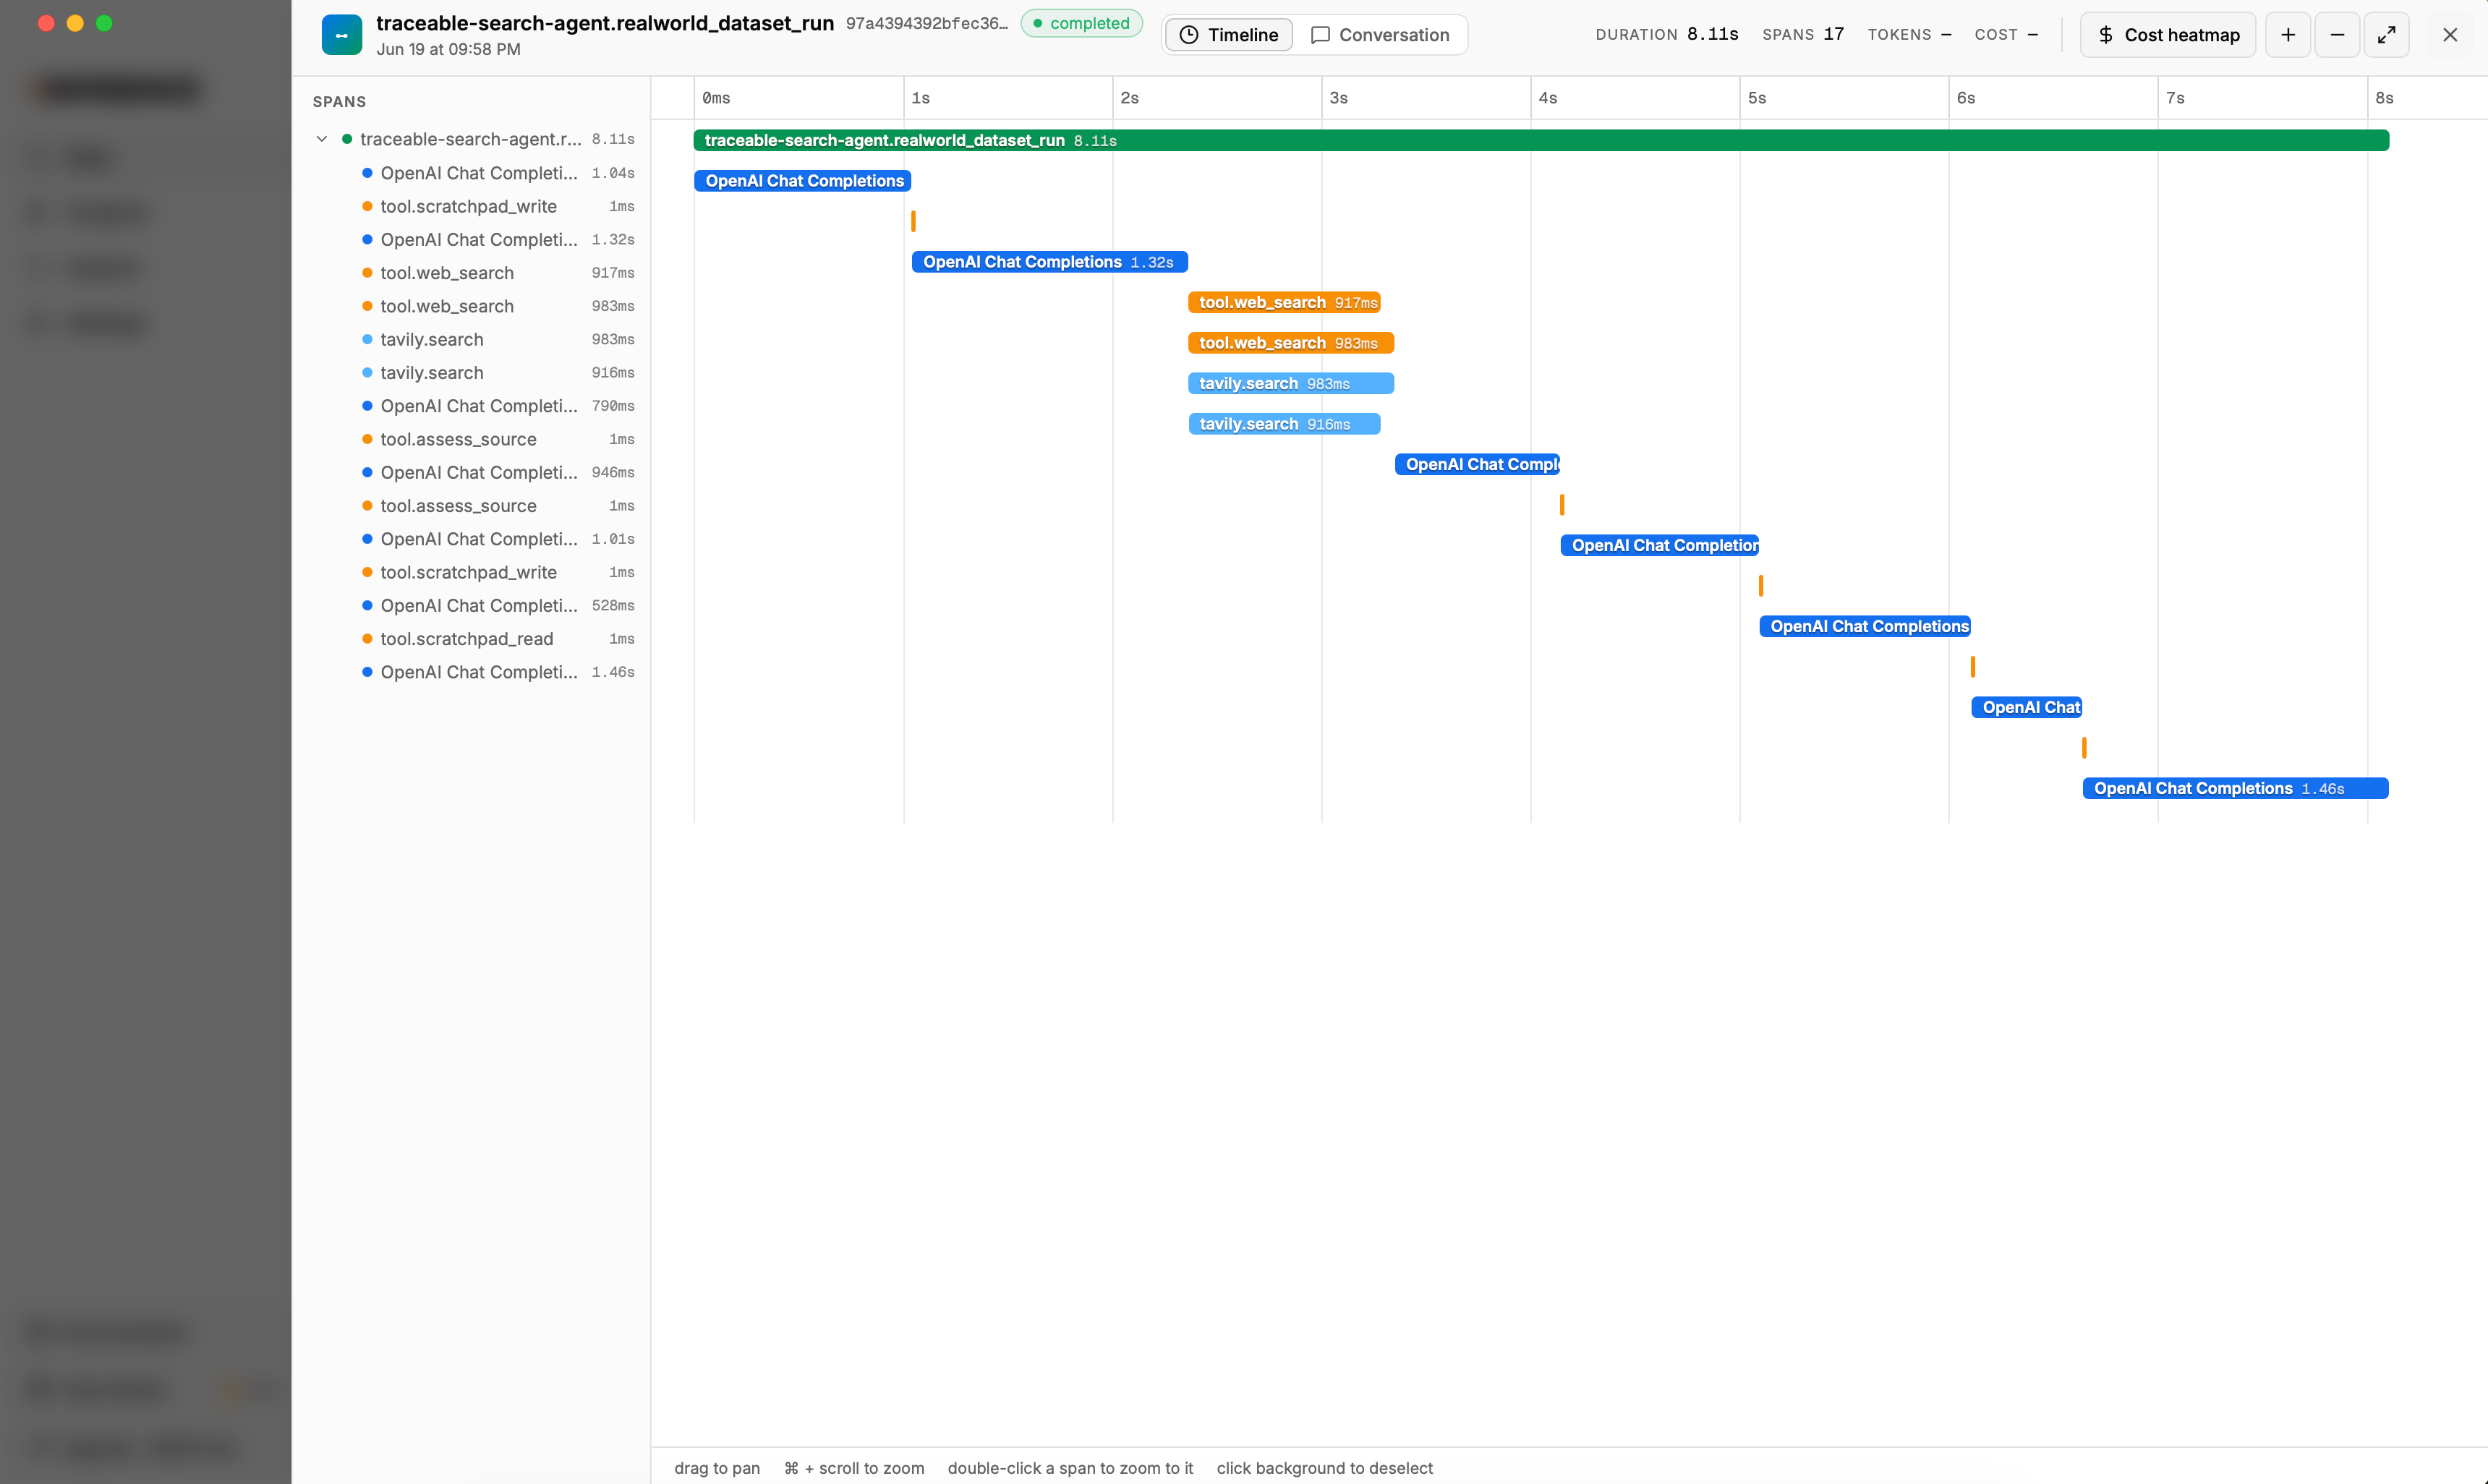Close the trace detail panel
Screen dimensions: 2488x1484
coord(2450,35)
